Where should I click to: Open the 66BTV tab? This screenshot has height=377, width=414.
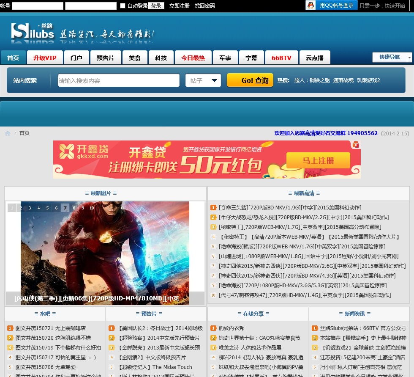[281, 58]
